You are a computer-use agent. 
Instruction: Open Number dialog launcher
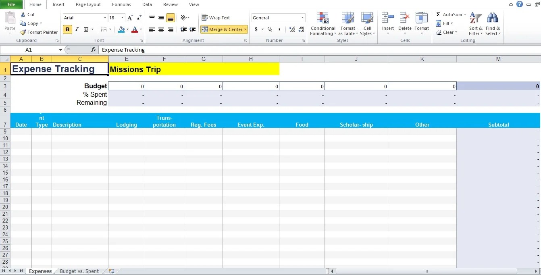pyautogui.click(x=303, y=41)
